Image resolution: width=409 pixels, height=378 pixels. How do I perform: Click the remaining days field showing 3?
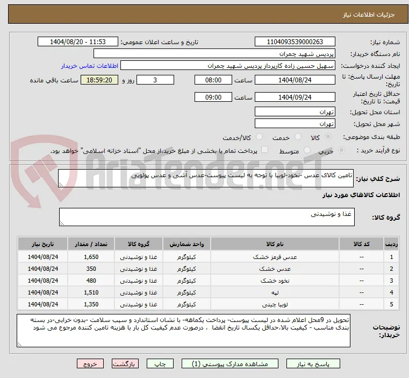click(155, 80)
